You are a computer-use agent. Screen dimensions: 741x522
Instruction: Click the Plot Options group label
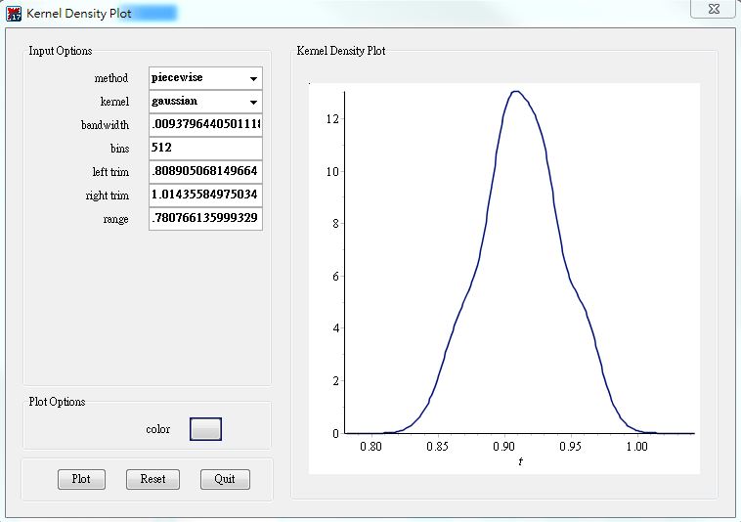pyautogui.click(x=57, y=402)
